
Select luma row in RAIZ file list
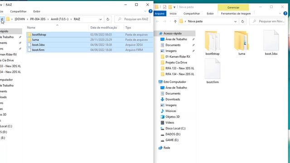(90, 40)
